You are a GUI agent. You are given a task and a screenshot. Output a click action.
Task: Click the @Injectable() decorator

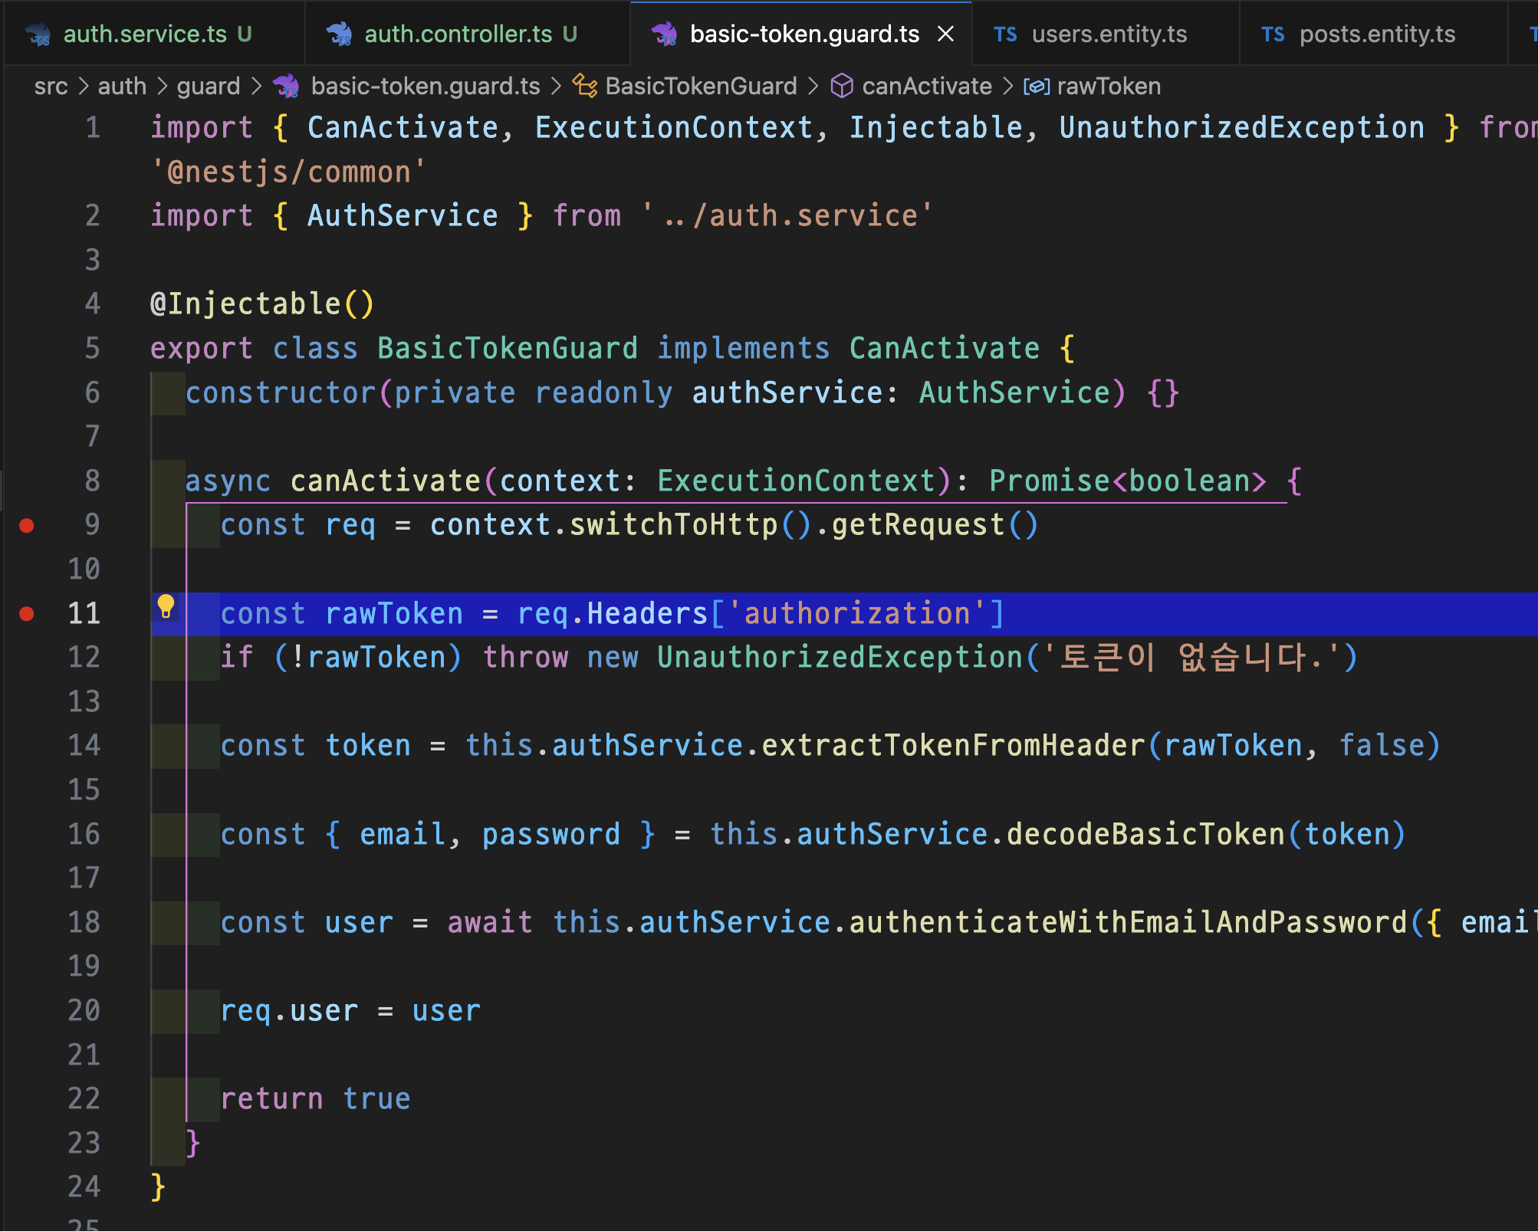262,304
